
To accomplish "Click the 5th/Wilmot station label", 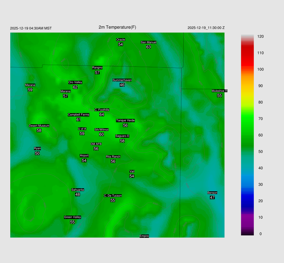I will click(x=102, y=130).
